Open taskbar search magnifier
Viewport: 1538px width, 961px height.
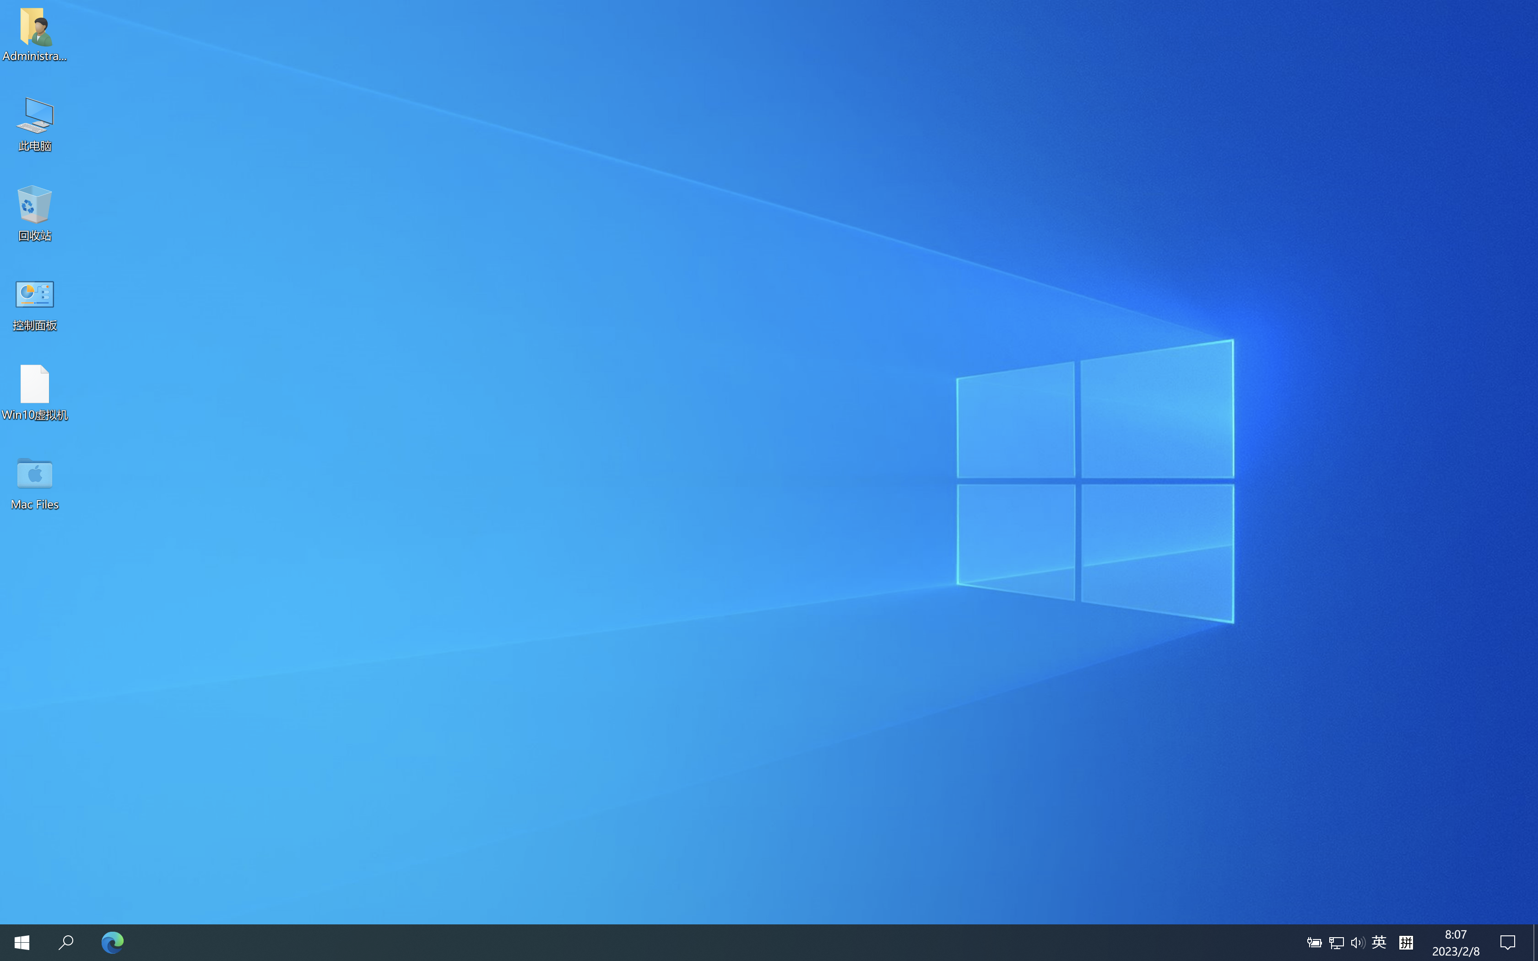(x=66, y=942)
